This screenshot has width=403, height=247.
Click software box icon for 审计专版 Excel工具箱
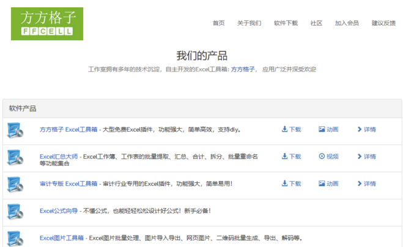15,184
